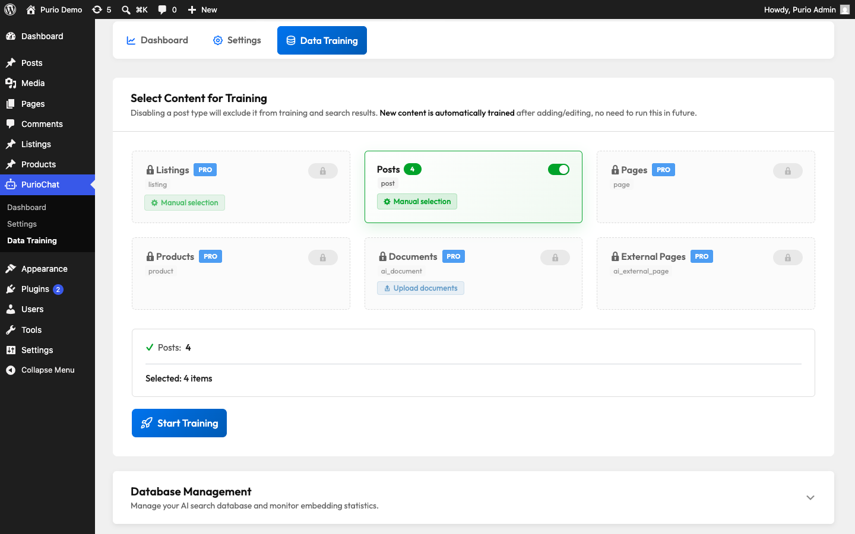Click the locked Listings toggle

pos(323,171)
